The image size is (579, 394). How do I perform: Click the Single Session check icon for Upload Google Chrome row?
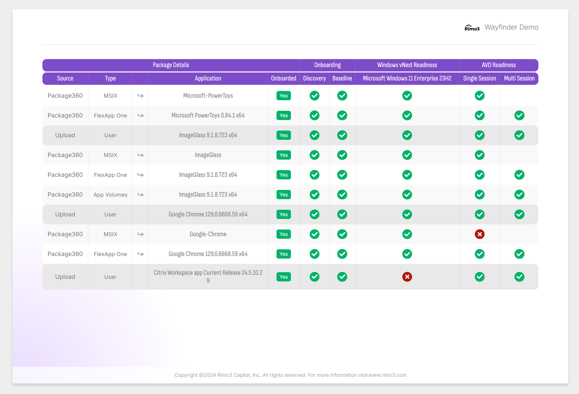pyautogui.click(x=479, y=214)
